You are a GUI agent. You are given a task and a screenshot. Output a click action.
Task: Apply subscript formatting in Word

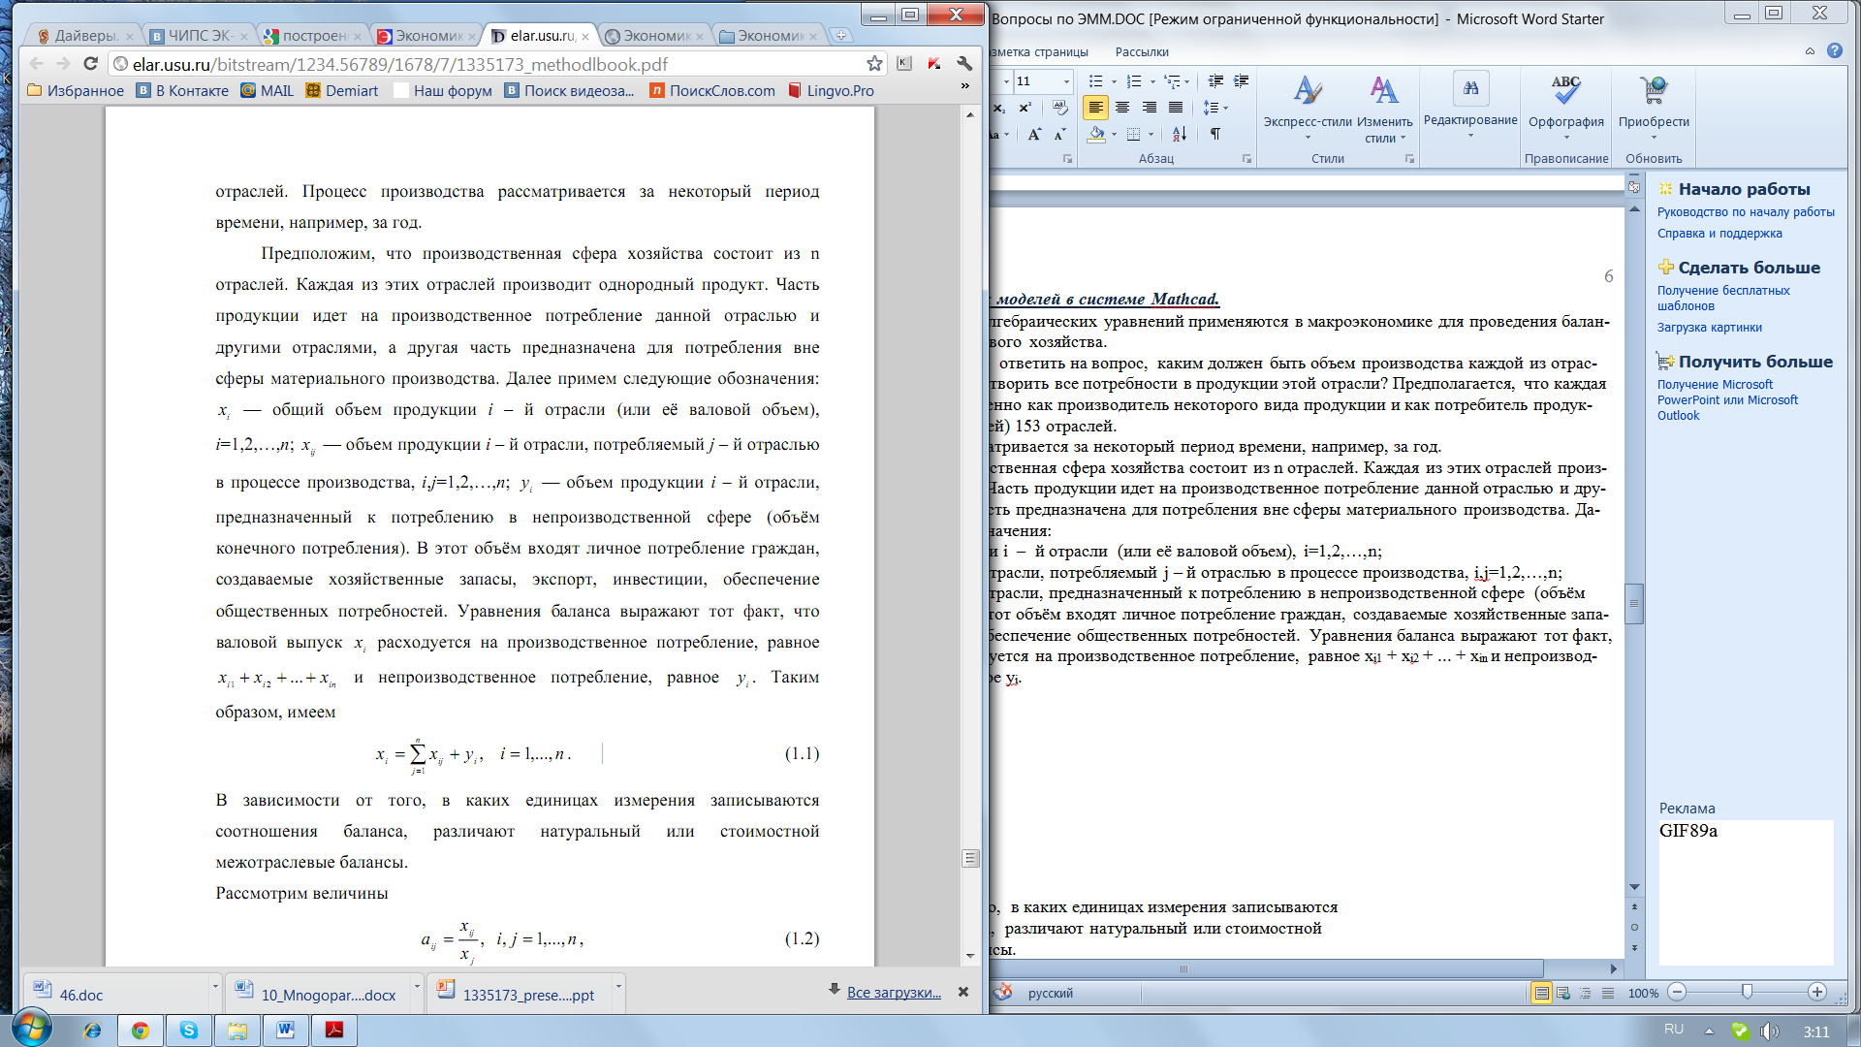[1000, 108]
